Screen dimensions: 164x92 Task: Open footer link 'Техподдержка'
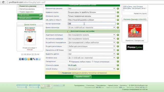click(79, 85)
